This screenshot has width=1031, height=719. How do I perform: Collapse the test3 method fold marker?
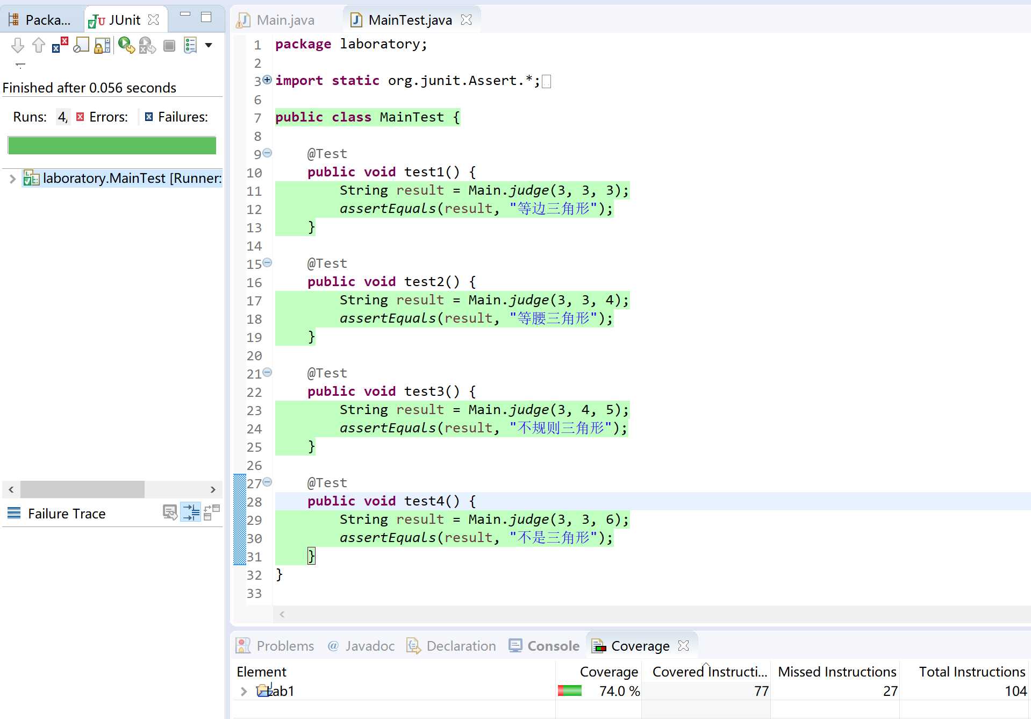pyautogui.click(x=267, y=373)
